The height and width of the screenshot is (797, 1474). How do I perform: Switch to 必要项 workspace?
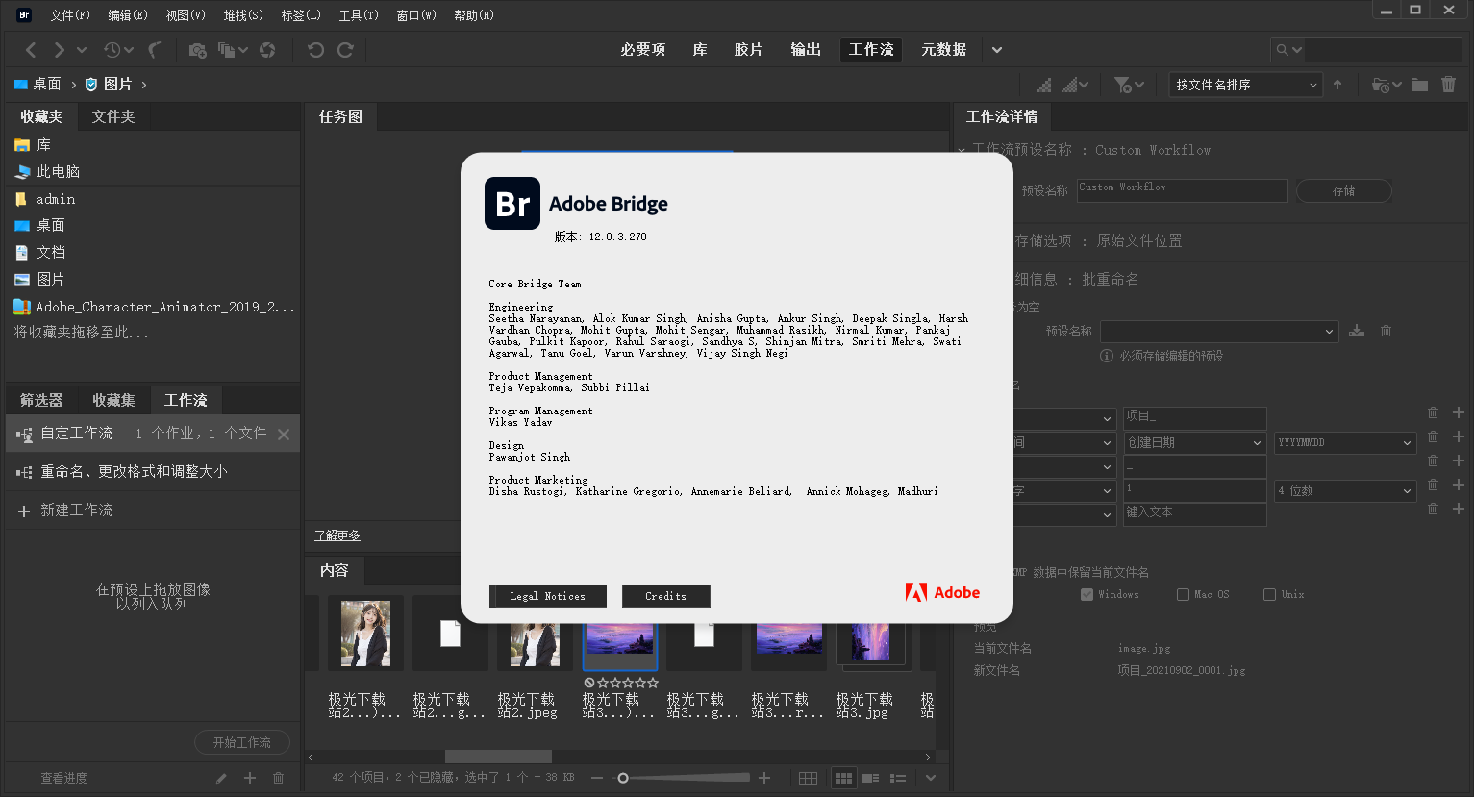tap(643, 50)
